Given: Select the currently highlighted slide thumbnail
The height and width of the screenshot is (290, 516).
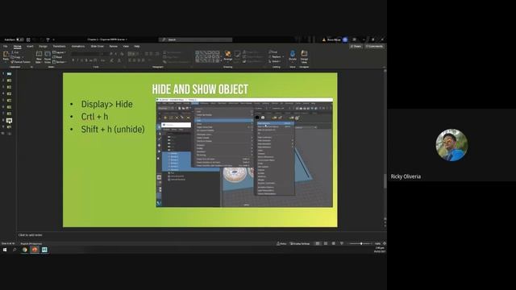Looking at the screenshot, I should 9,121.
